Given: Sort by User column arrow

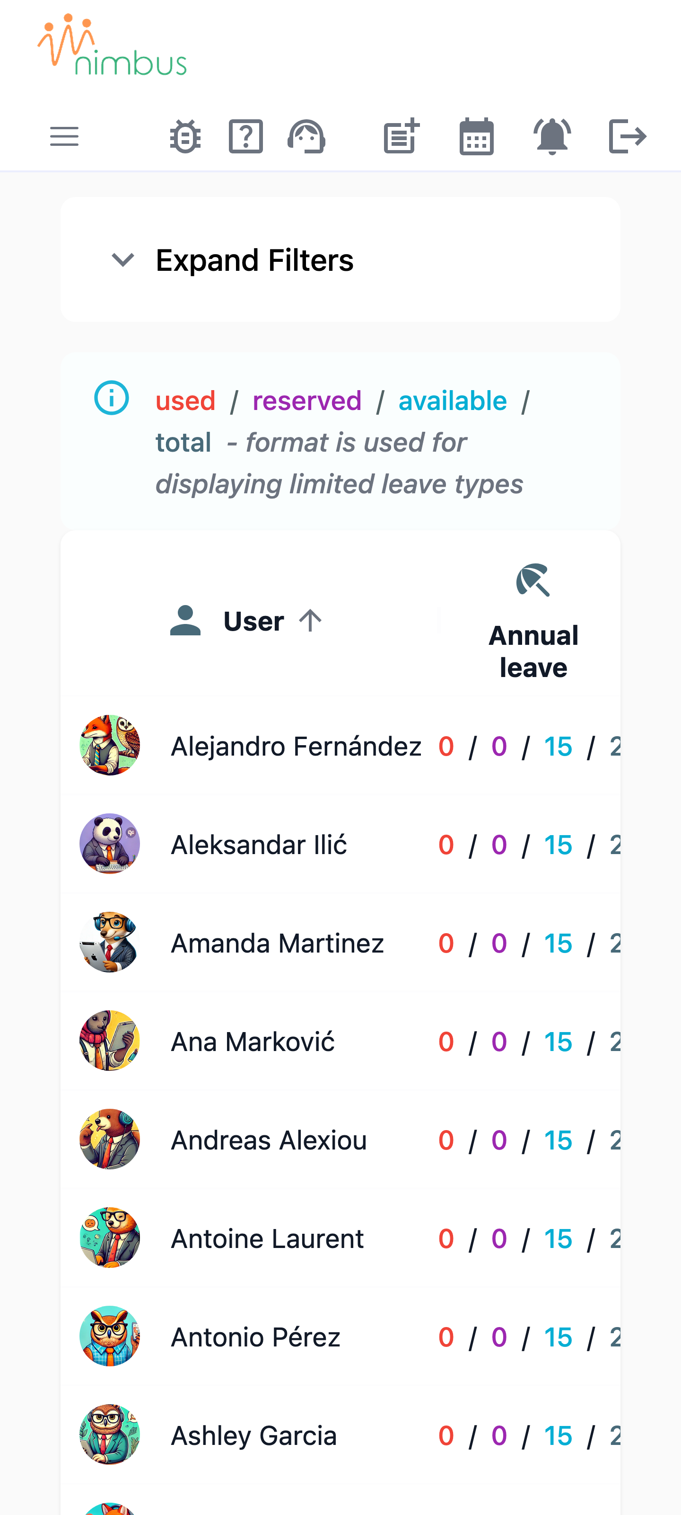Looking at the screenshot, I should pos(310,621).
